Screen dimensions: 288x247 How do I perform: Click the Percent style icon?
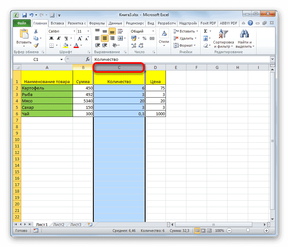(x=144, y=38)
